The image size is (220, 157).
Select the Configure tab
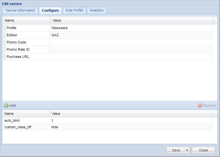click(50, 10)
